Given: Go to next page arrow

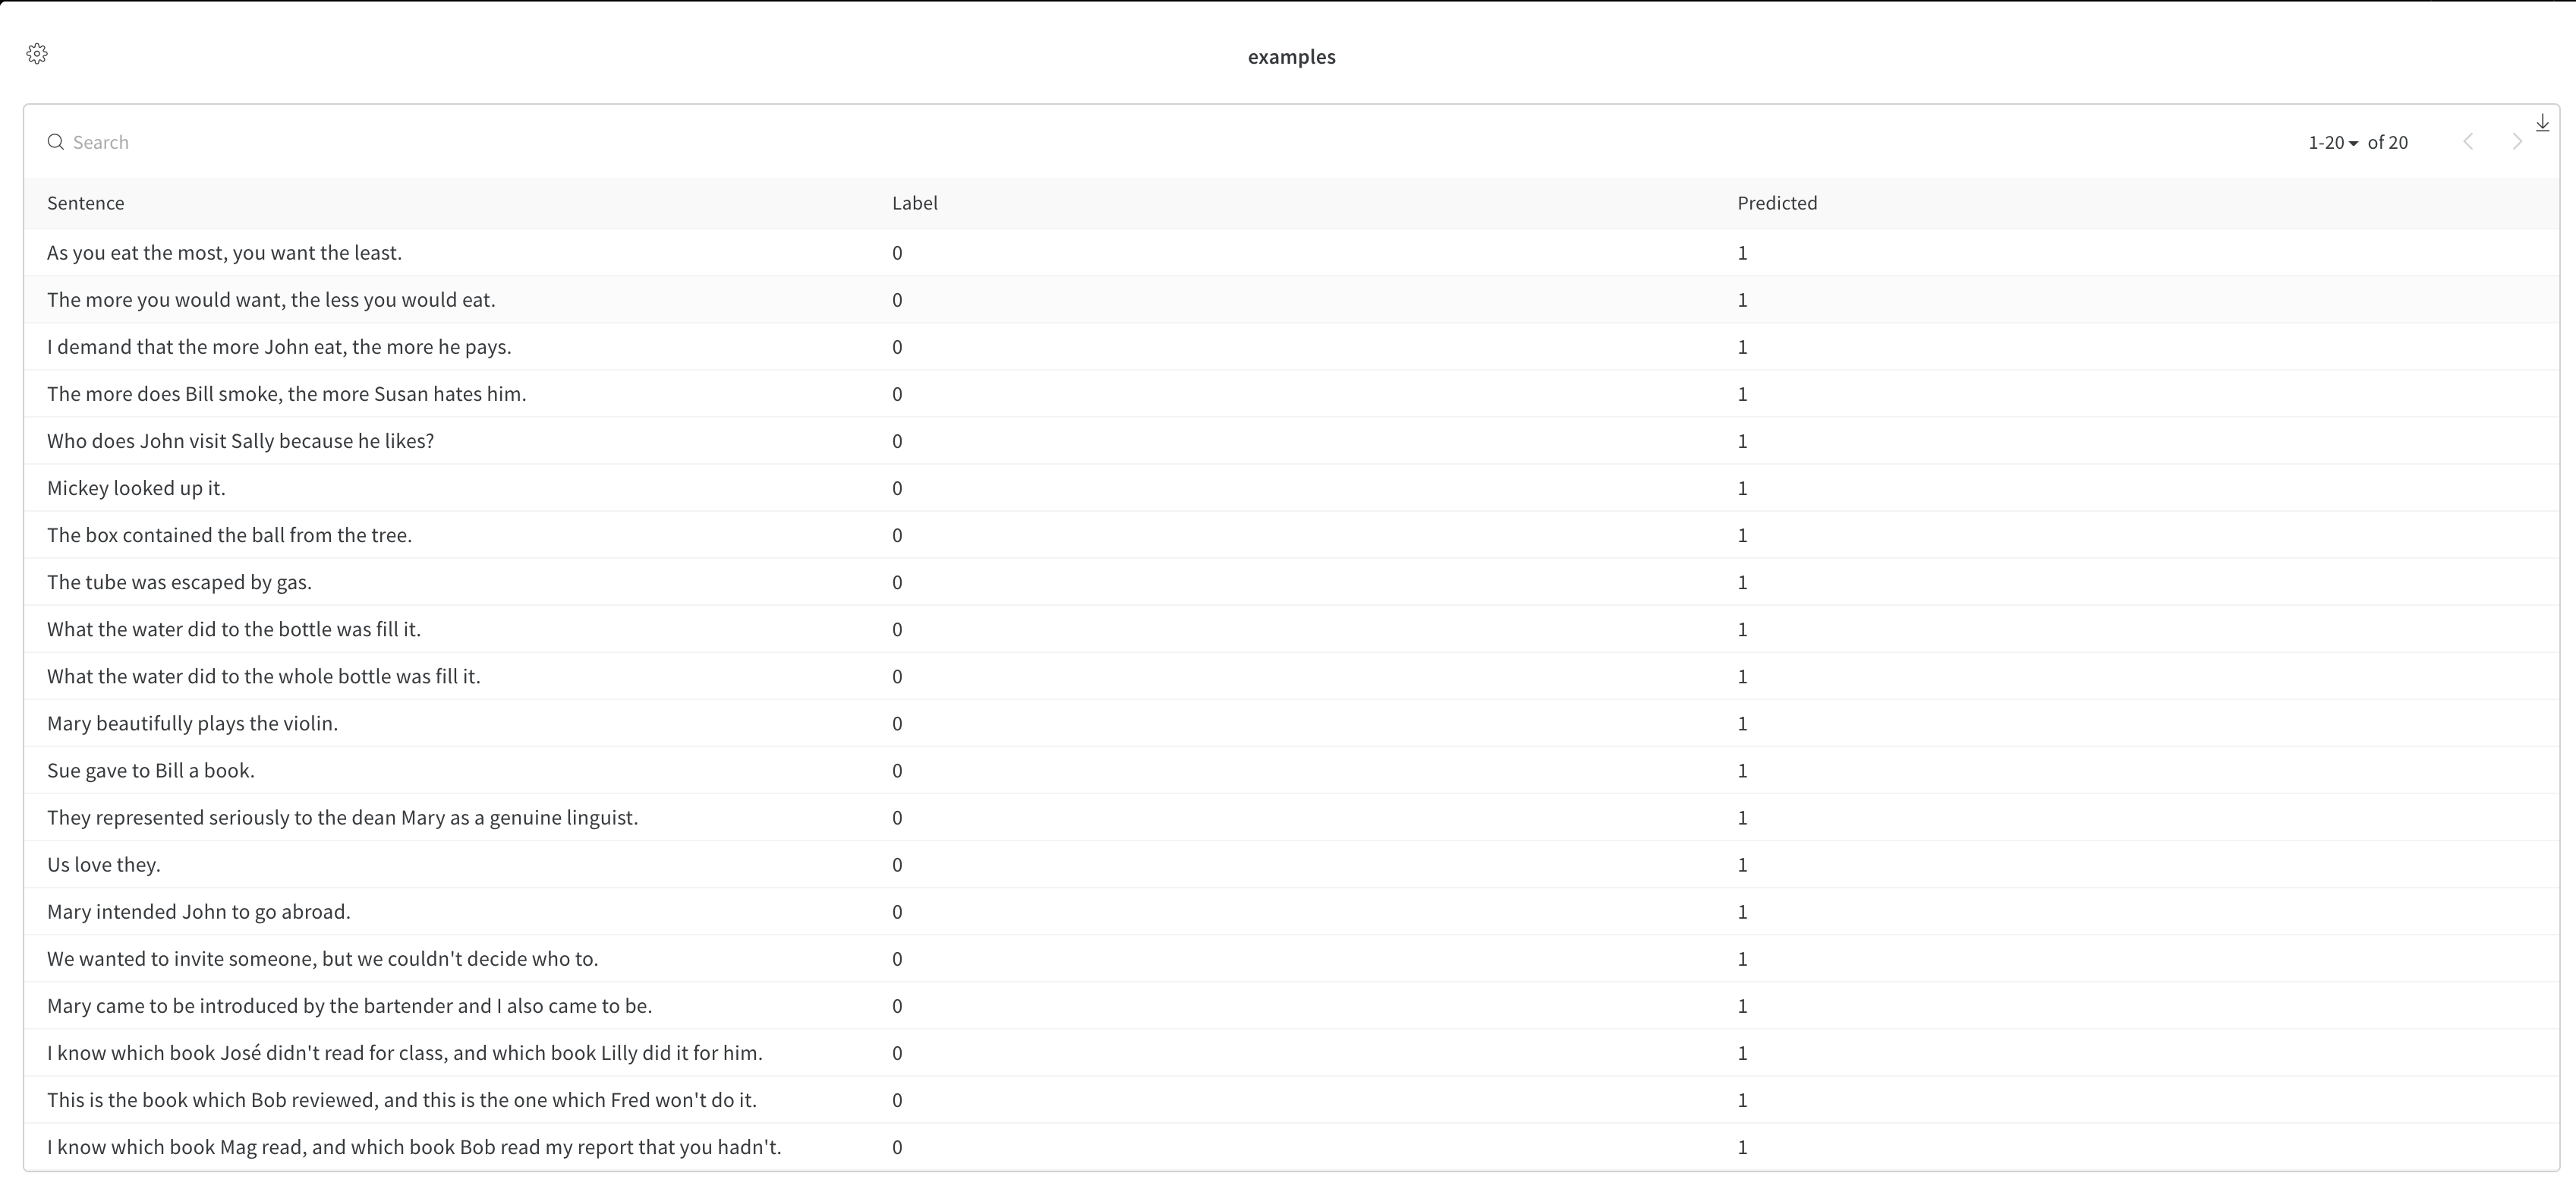Looking at the screenshot, I should point(2517,142).
